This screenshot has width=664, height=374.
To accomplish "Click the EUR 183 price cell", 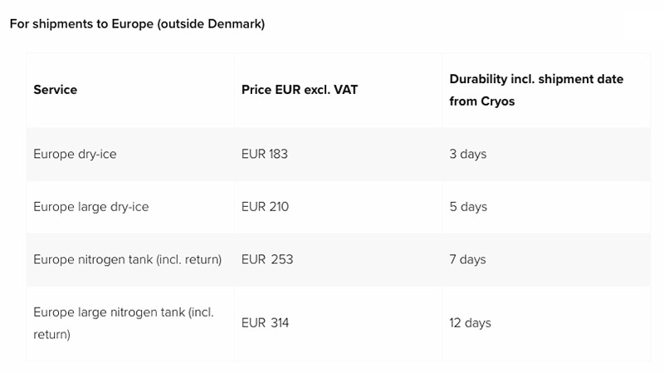I will (264, 154).
